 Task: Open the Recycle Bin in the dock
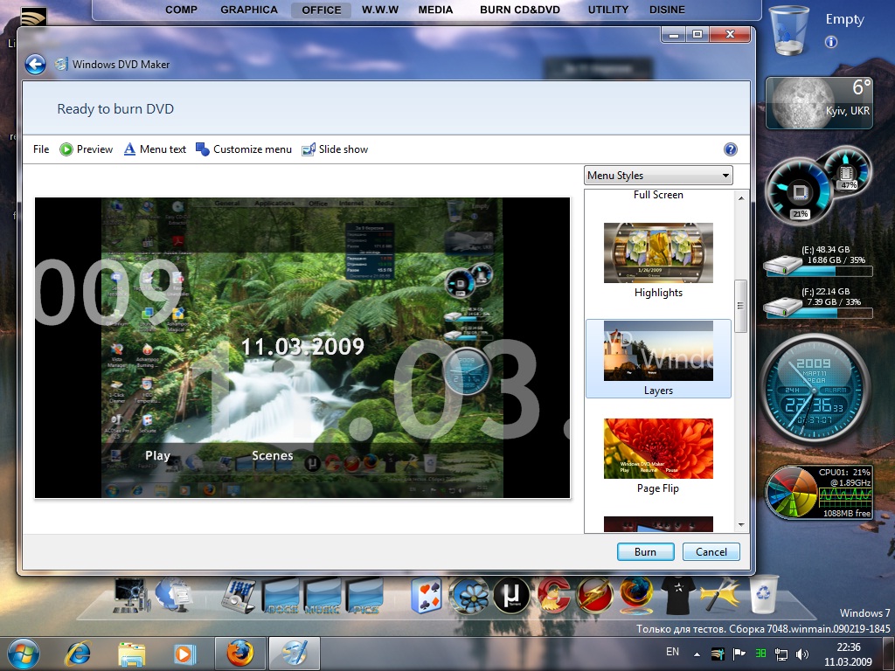[x=763, y=592]
